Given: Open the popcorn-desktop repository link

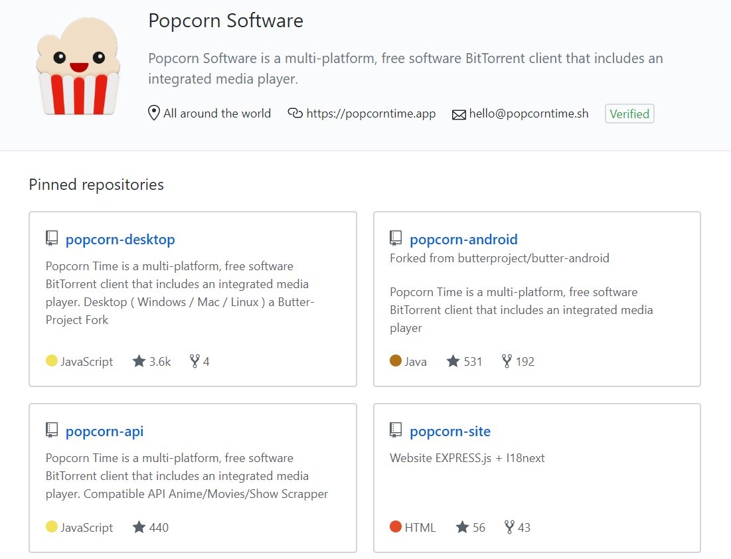Looking at the screenshot, I should pos(120,239).
